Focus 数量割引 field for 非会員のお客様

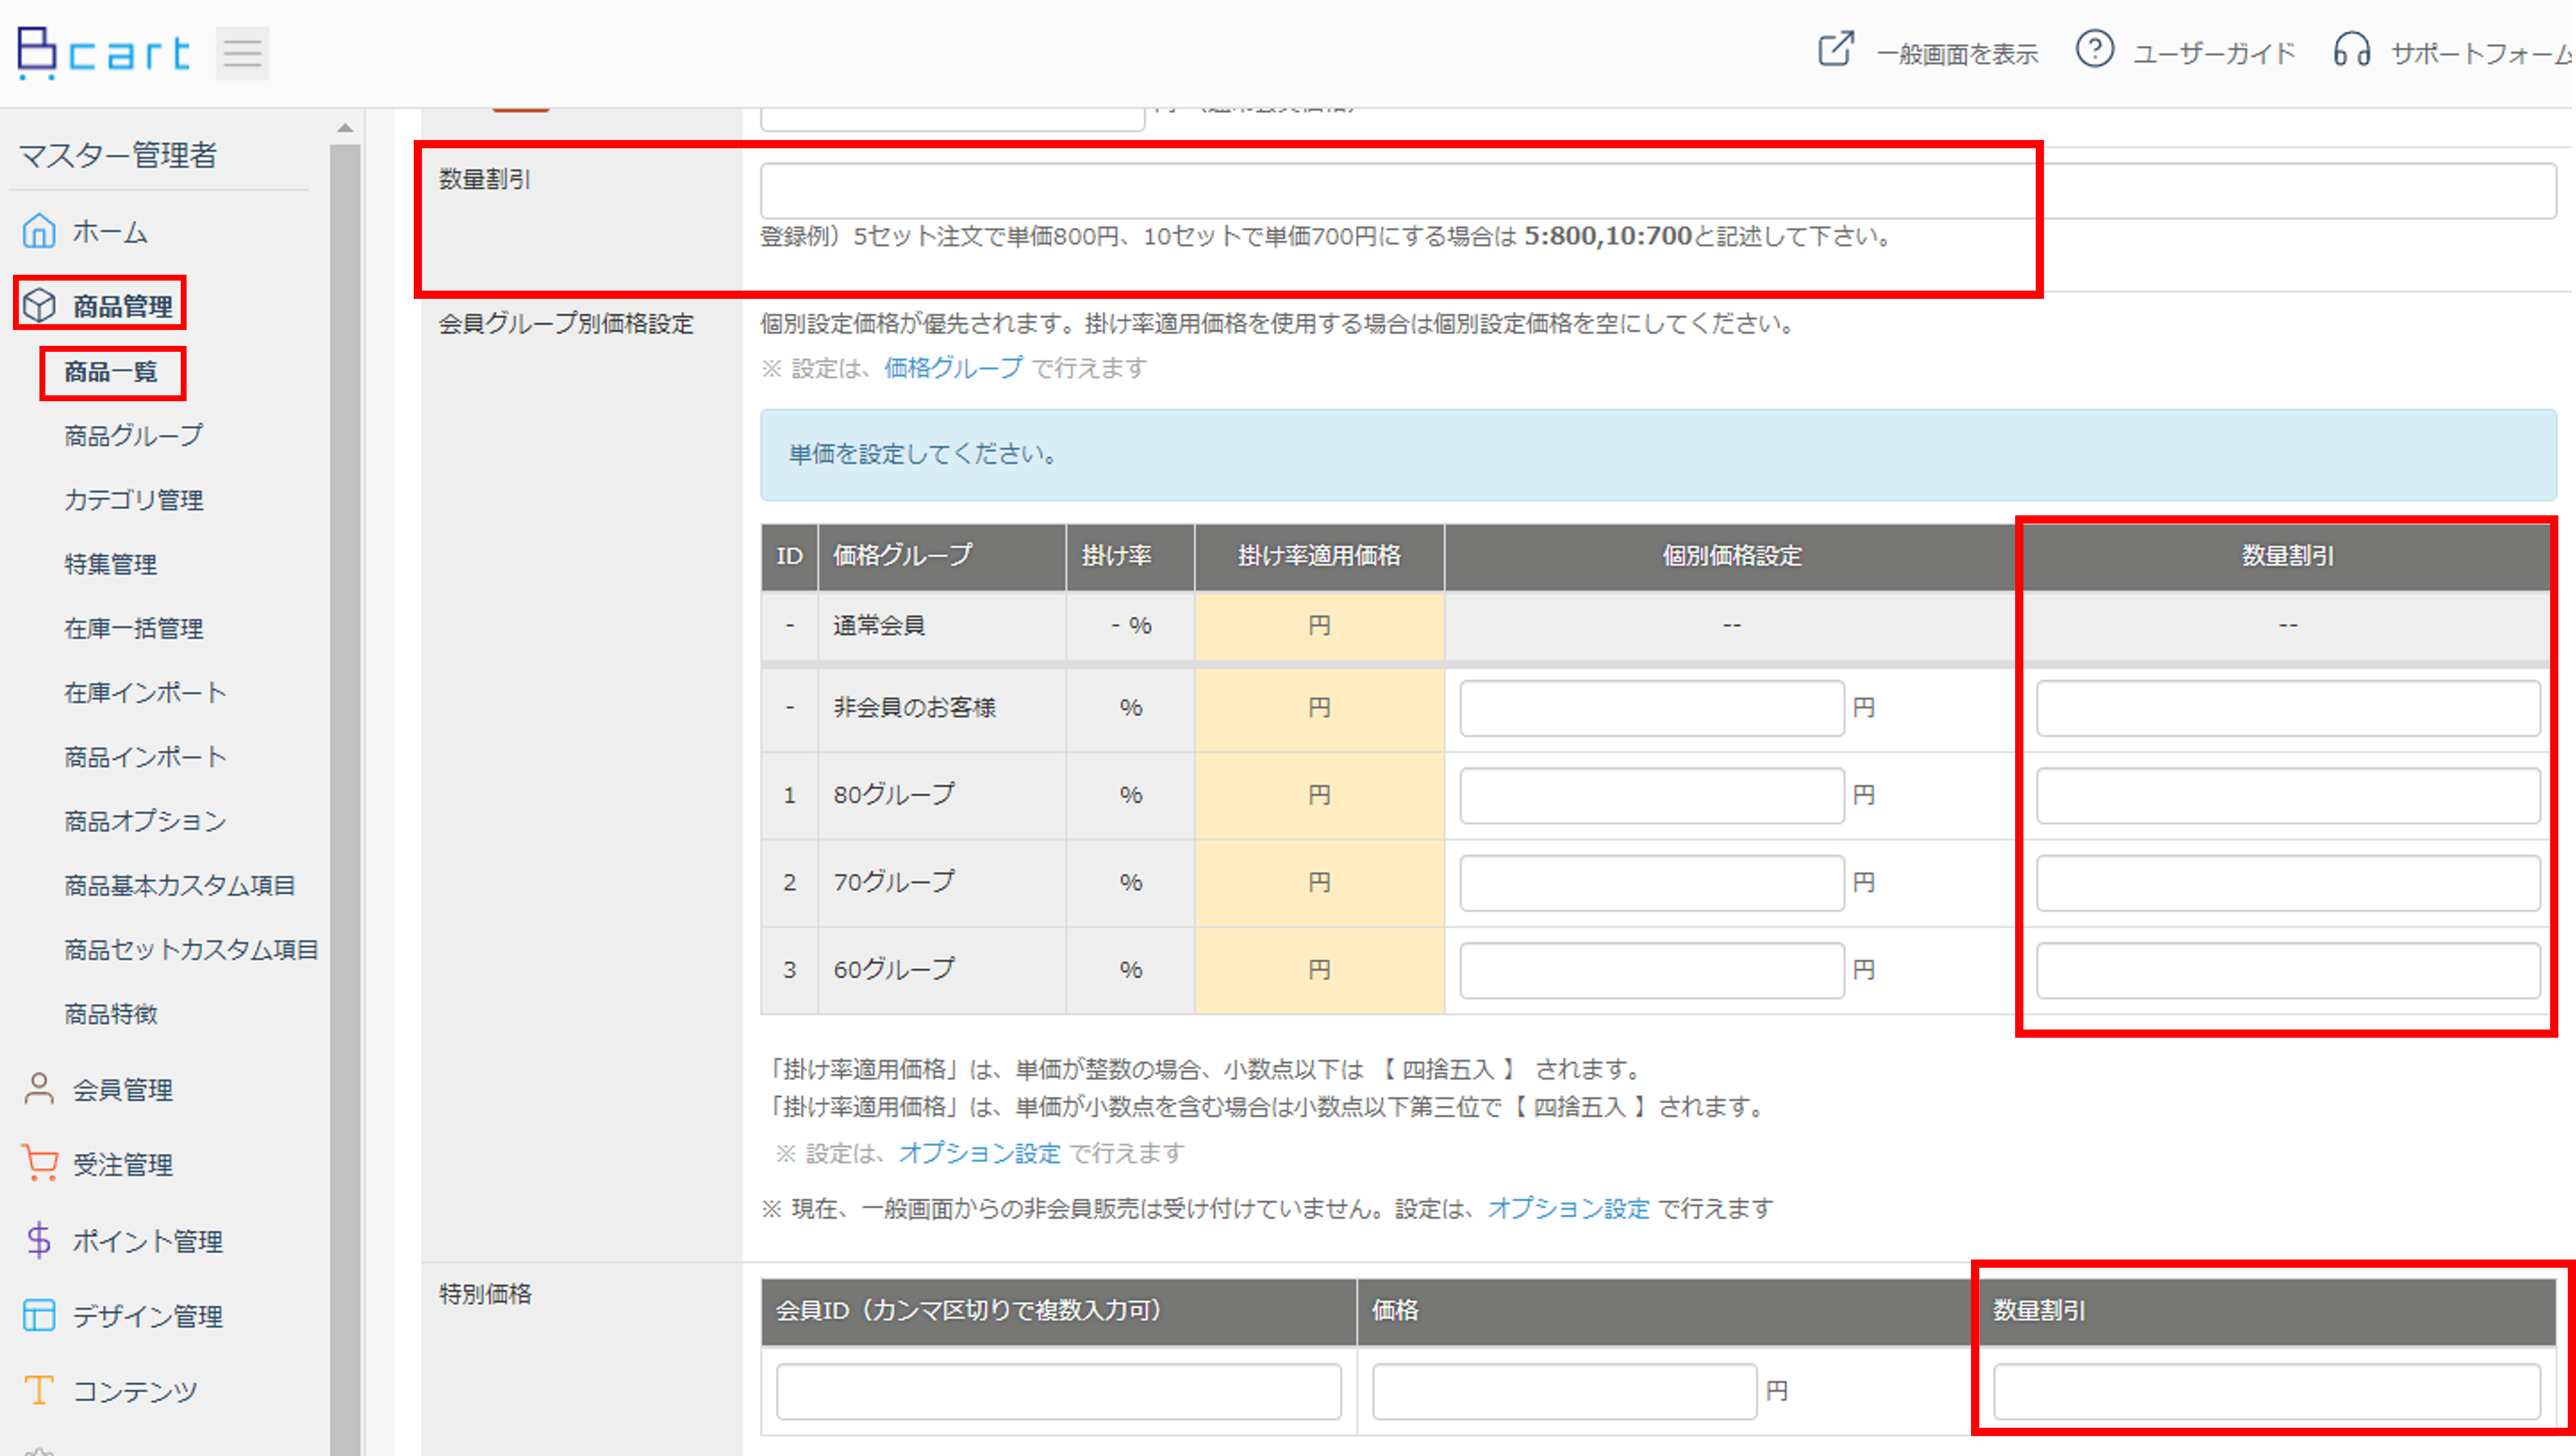pos(2288,708)
